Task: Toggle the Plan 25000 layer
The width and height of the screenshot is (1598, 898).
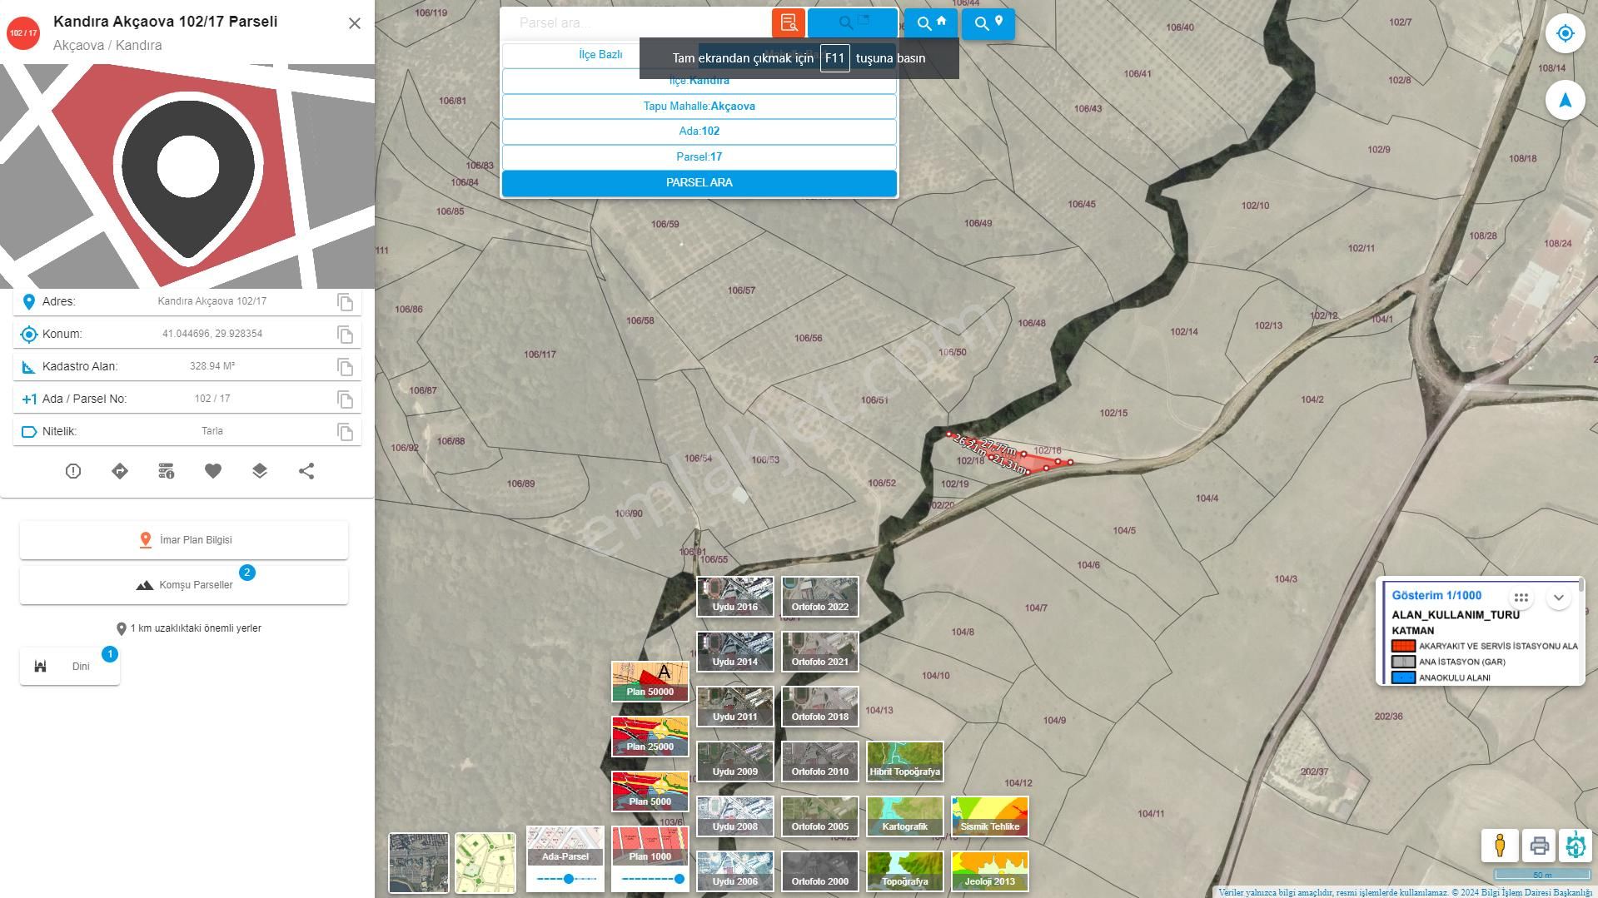Action: (x=650, y=737)
